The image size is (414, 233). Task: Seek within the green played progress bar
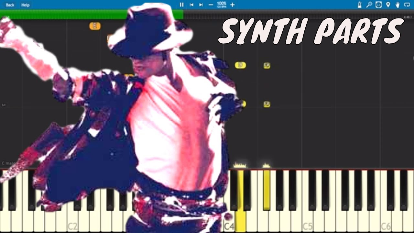(x=92, y=14)
